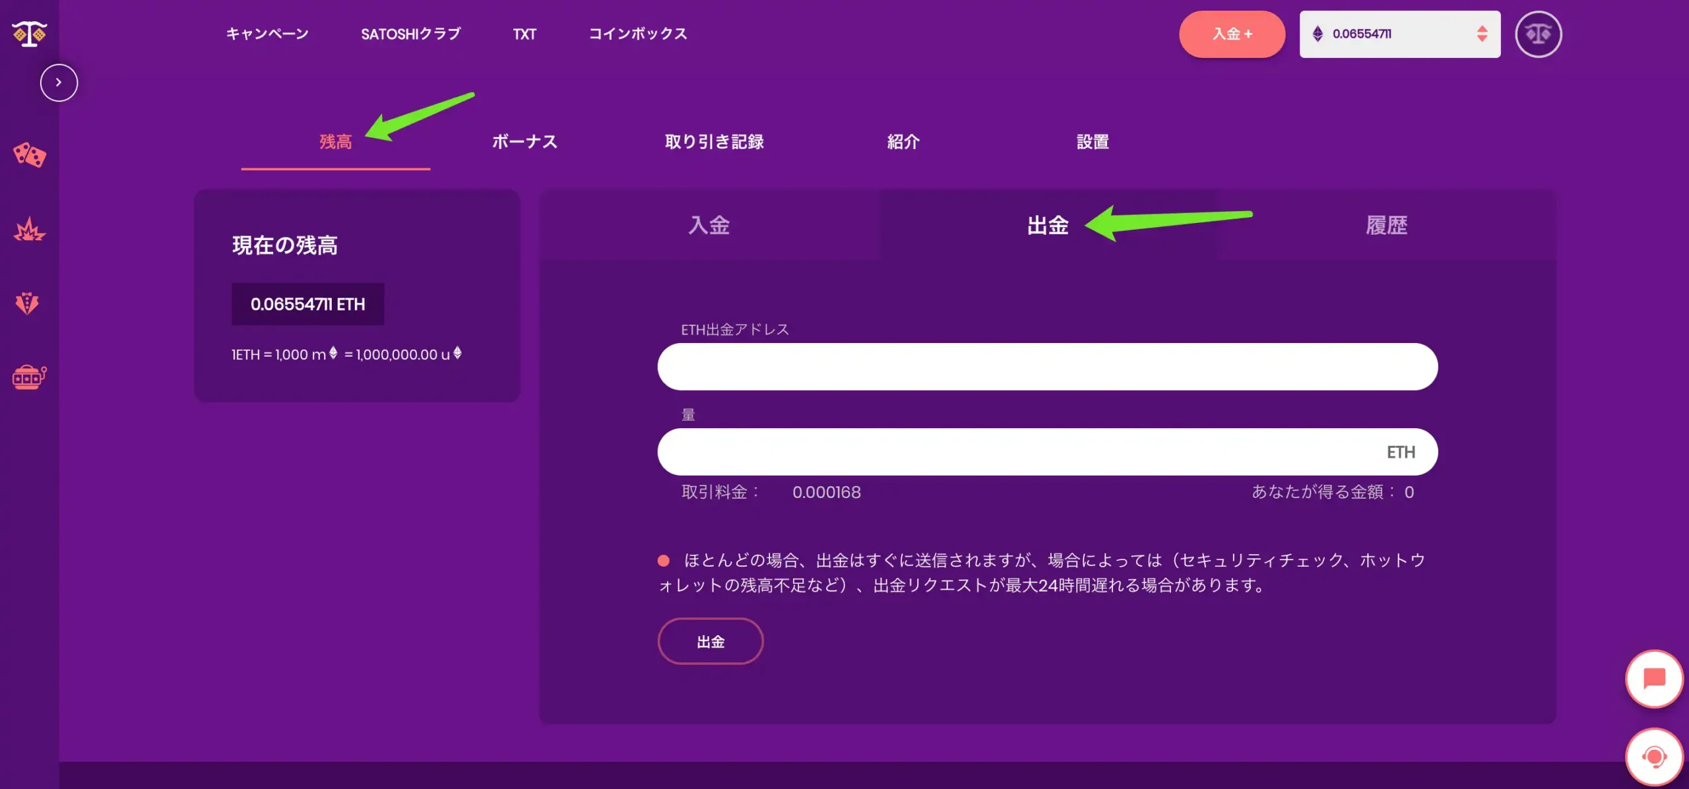The height and width of the screenshot is (789, 1689).
Task: Click the scales logo icon at top left
Action: click(x=29, y=34)
